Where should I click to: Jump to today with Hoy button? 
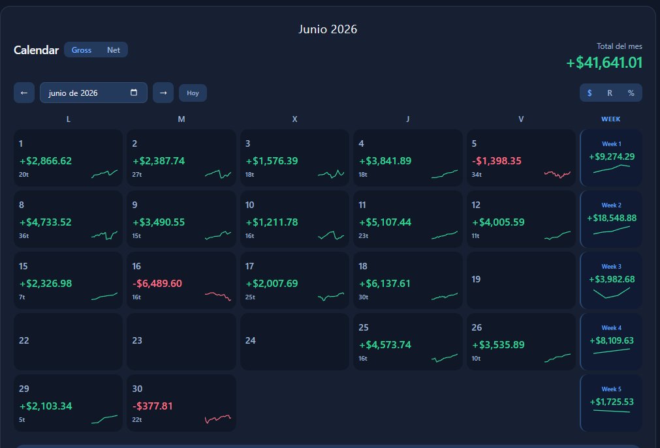pyautogui.click(x=193, y=93)
